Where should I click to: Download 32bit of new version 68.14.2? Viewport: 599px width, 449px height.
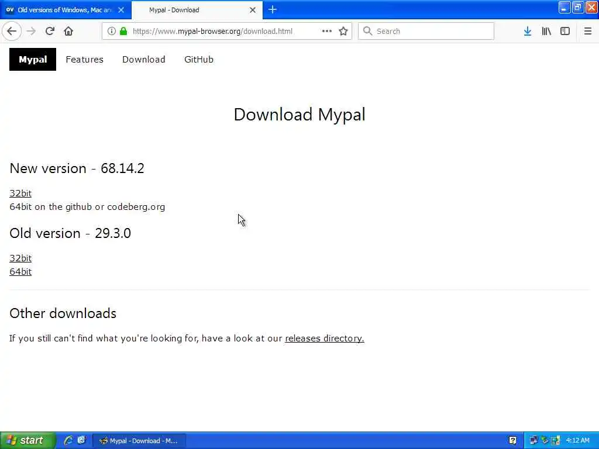20,193
